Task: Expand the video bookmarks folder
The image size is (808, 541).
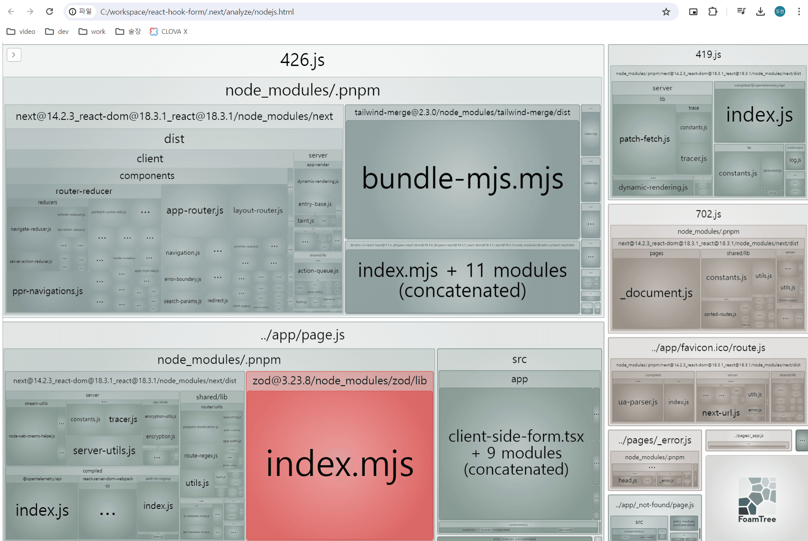Action: tap(21, 31)
